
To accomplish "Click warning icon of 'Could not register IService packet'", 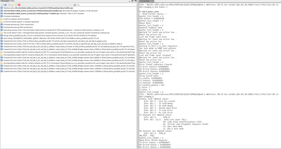I will [2, 19].
